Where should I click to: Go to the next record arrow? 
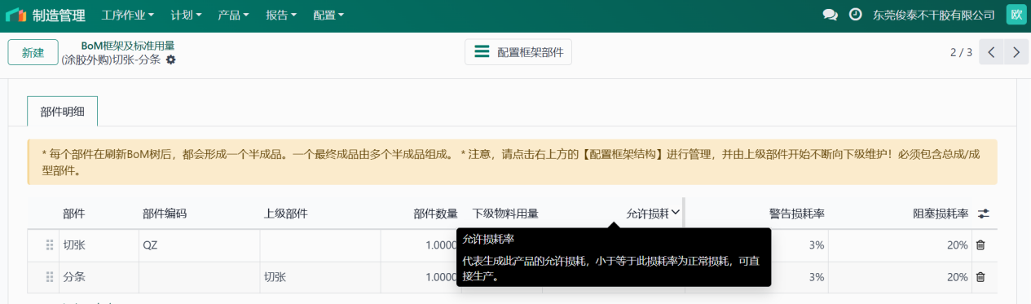1016,52
